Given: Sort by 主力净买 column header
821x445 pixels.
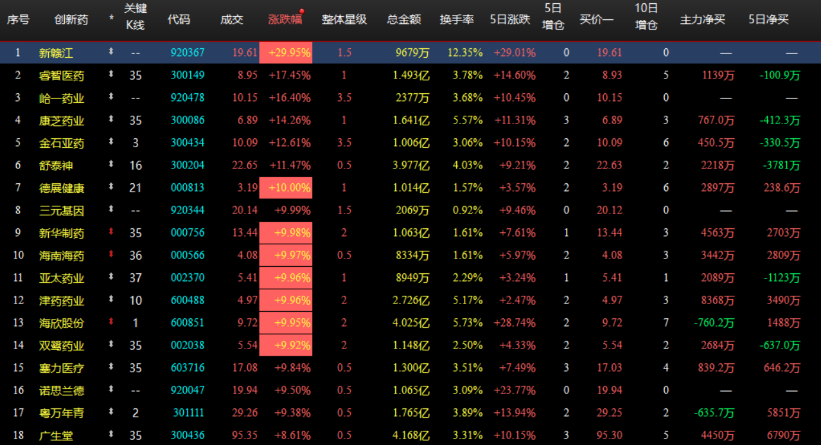Looking at the screenshot, I should 702,19.
